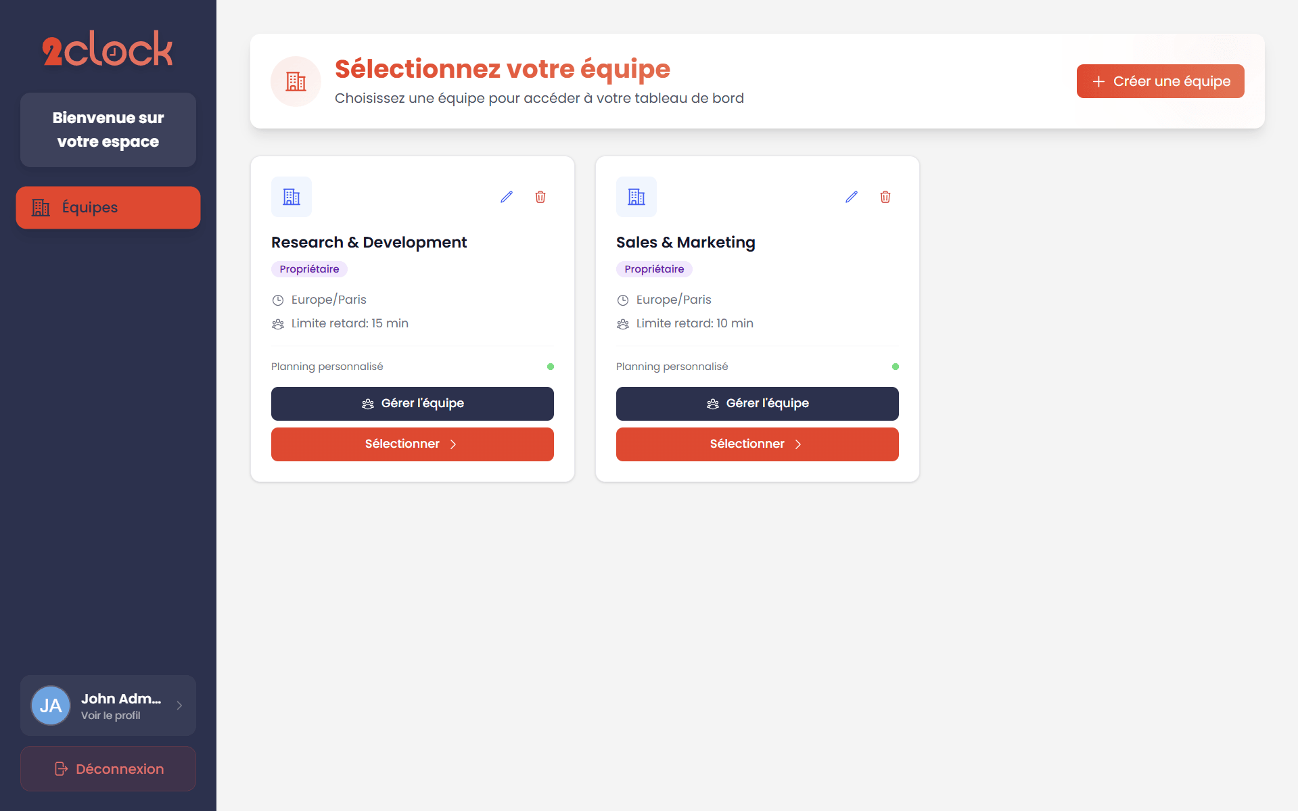This screenshot has height=811, width=1298.
Task: Click Voir le profil link
Action: [111, 716]
